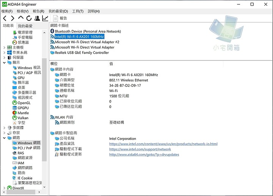Click the sidebar horizontal scroll right arrow
Screen dimensions: 273x196
coord(39,192)
